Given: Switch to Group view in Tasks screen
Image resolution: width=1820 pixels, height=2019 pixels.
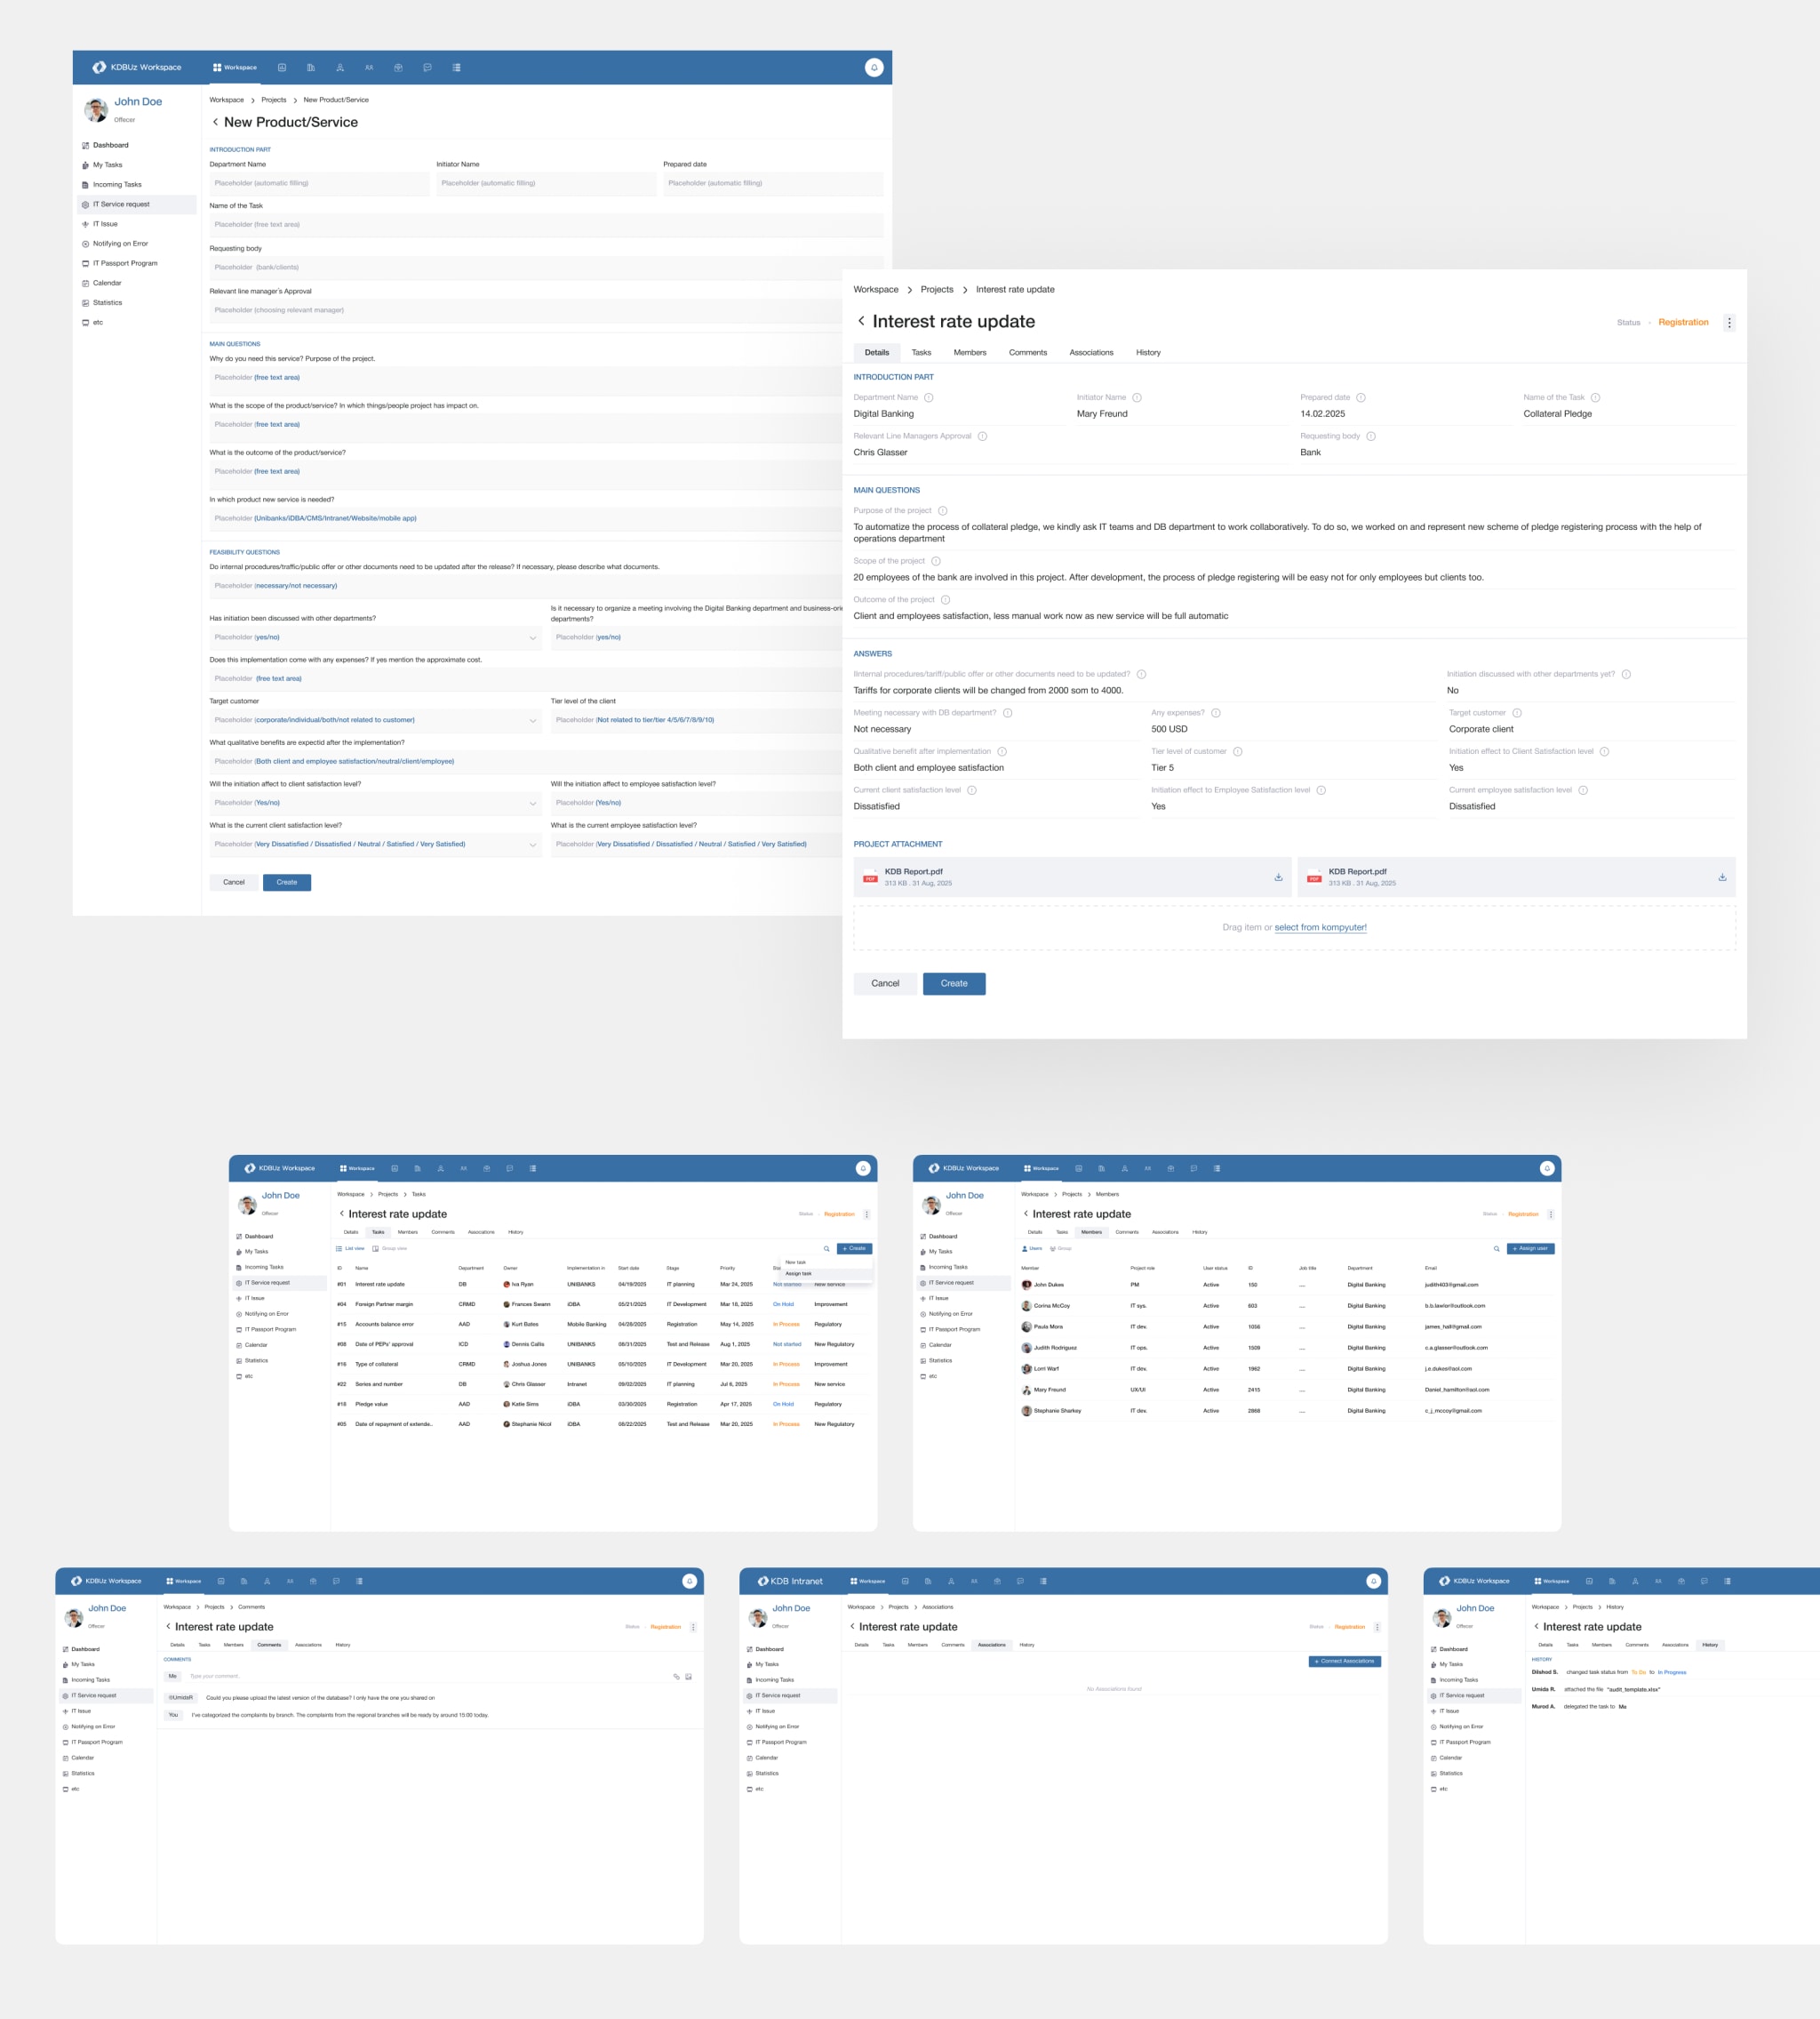Looking at the screenshot, I should point(390,1248).
